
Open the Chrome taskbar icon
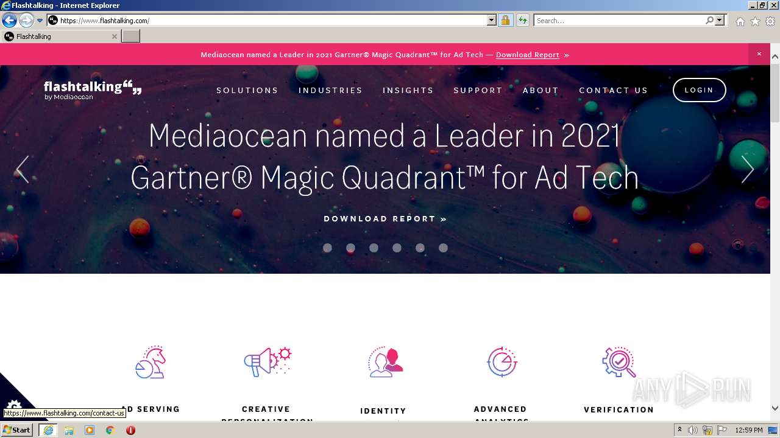[x=110, y=430]
